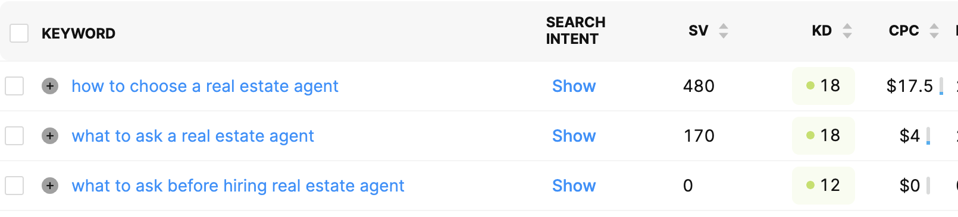
Task: Sort by CPC column arrows
Action: [934, 31]
